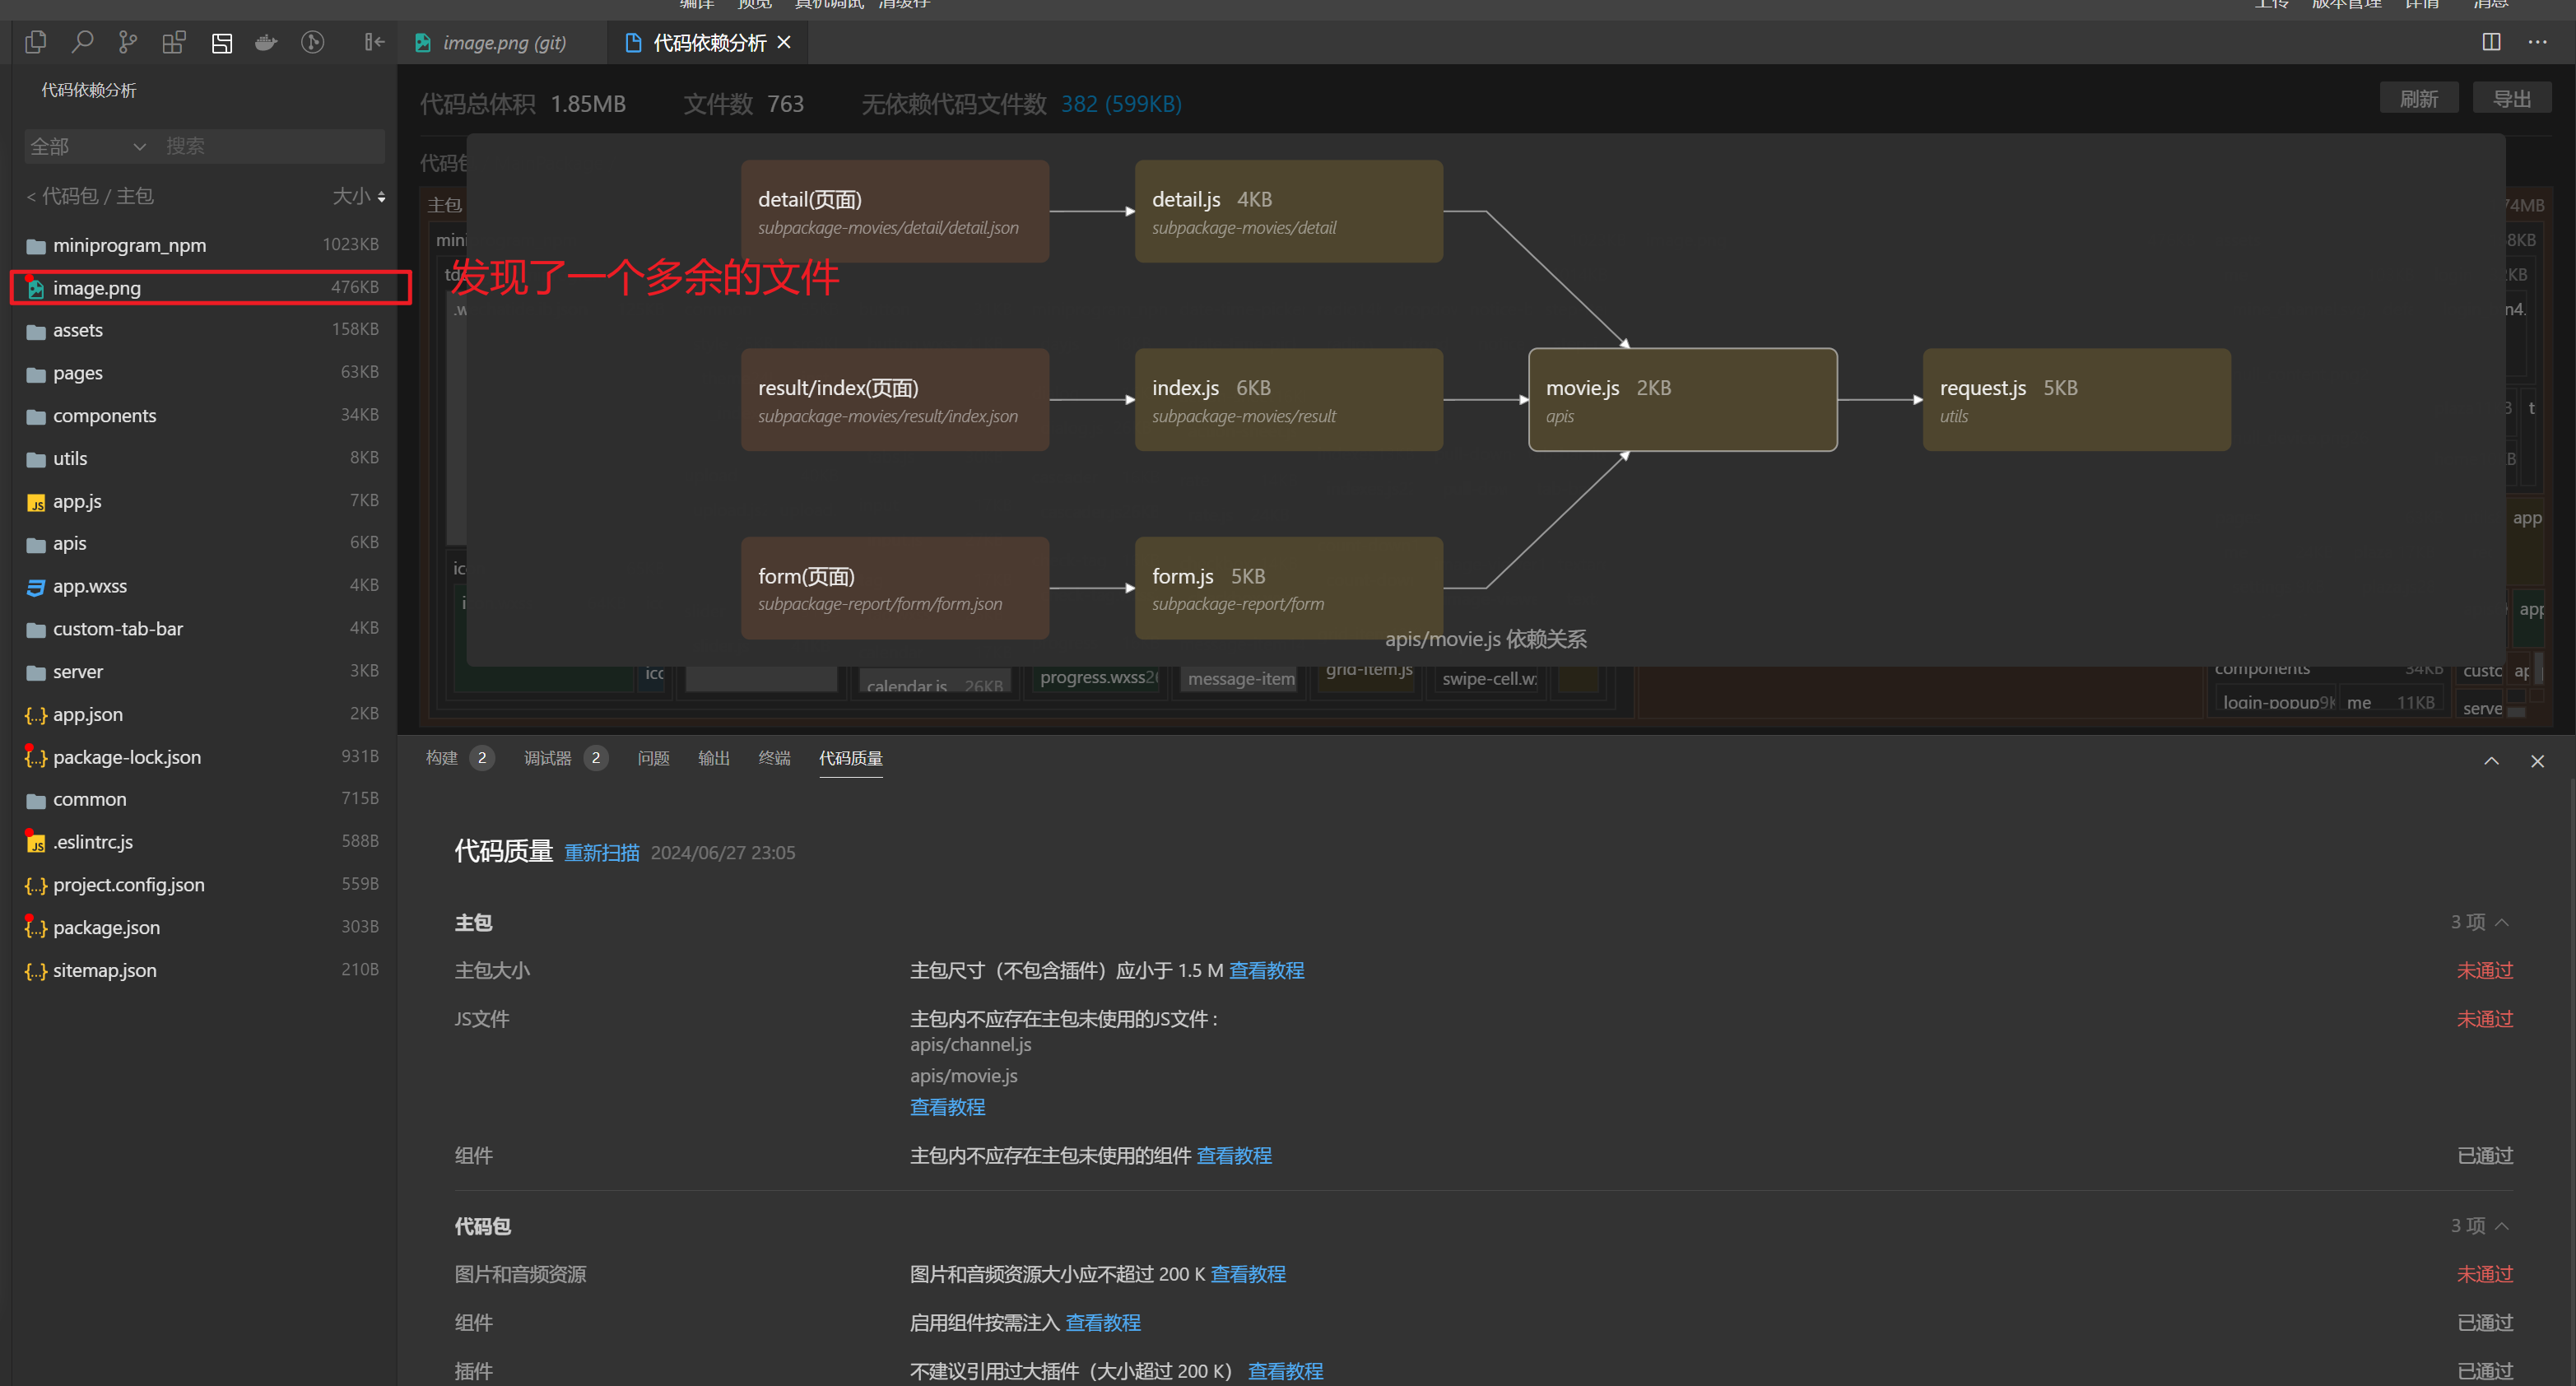Switch to the 终端 panel tab
Screen dimensions: 2576x1386
pos(774,758)
